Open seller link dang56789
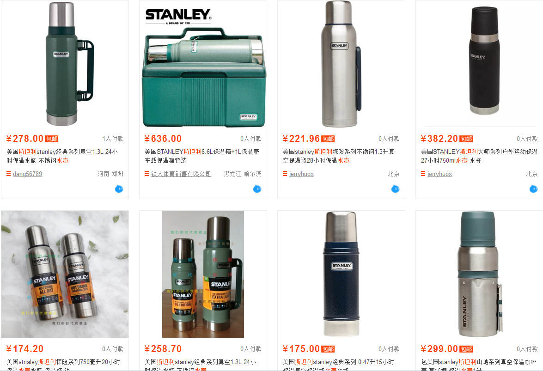This screenshot has height=371, width=543. coord(27,174)
